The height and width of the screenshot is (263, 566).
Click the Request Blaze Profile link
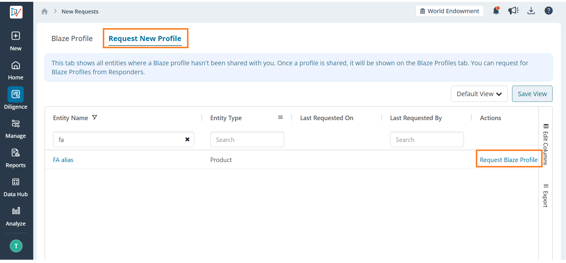pos(508,160)
